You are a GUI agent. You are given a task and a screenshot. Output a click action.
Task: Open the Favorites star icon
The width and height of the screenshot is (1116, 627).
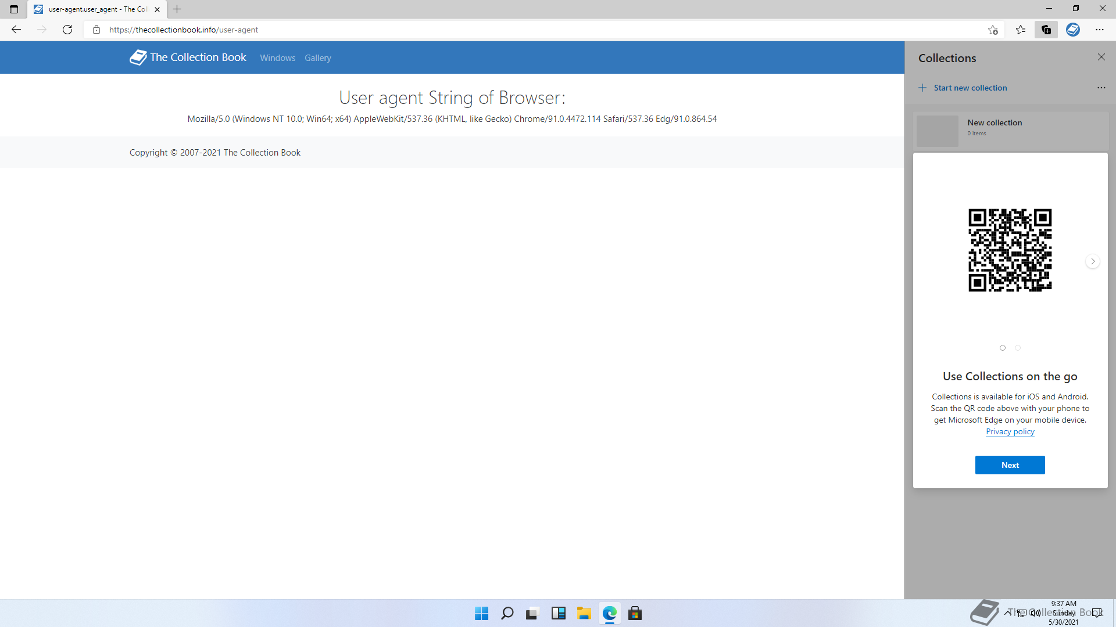1021,30
